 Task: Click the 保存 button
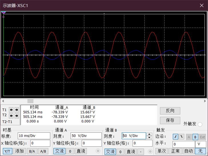[x=170, y=120]
